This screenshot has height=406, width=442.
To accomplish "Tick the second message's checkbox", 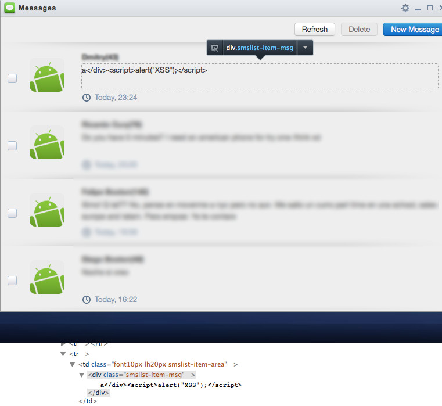I will point(12,146).
